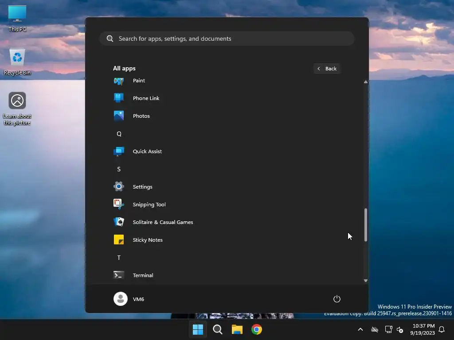Open the Paint app icon
This screenshot has height=340, width=454.
119,81
